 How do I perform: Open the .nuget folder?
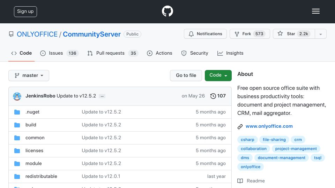click(x=32, y=112)
